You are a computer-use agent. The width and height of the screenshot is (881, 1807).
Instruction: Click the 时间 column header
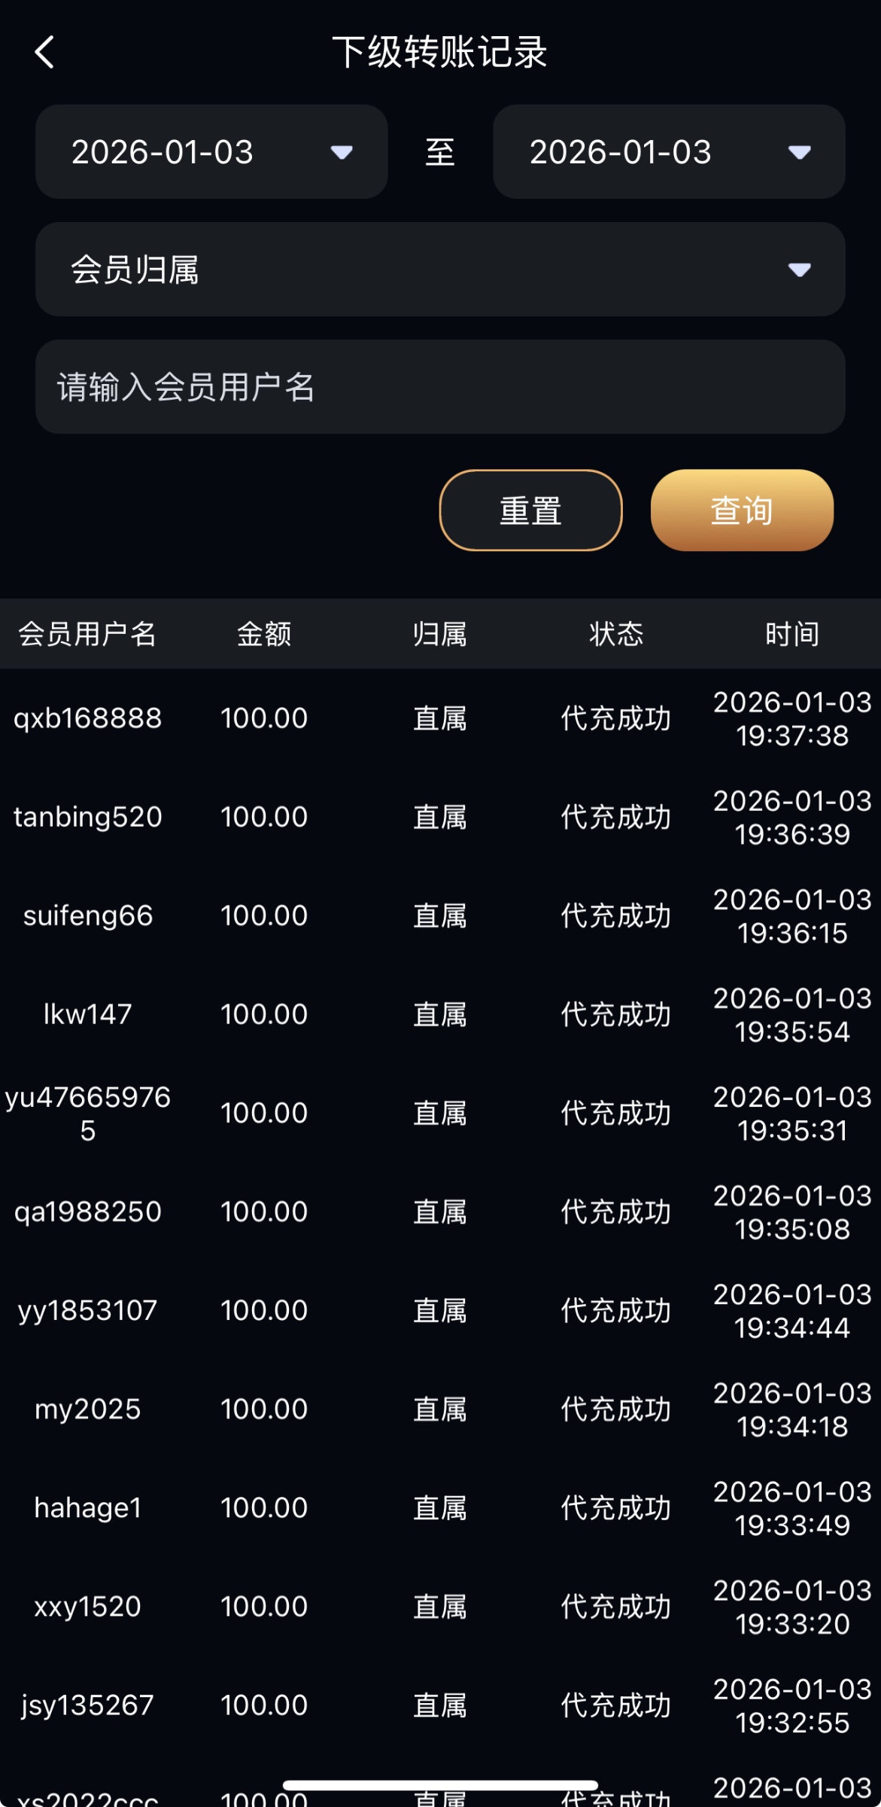(792, 634)
